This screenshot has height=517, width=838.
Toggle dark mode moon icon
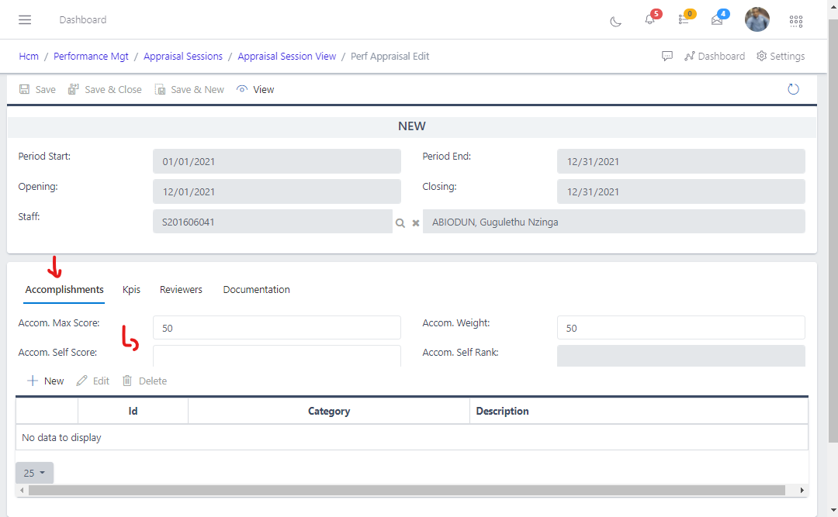(616, 20)
